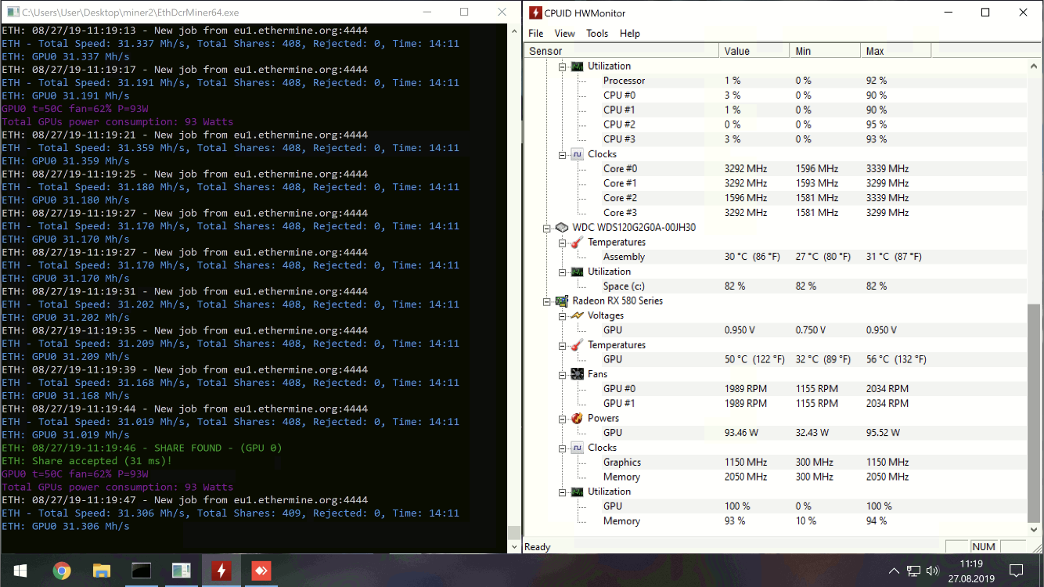Switch to the console window taskbar icon
This screenshot has width=1044, height=587.
coord(141,571)
